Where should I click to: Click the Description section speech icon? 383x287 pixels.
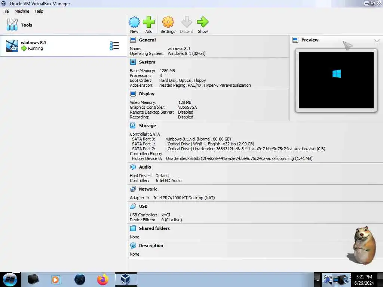pyautogui.click(x=133, y=246)
